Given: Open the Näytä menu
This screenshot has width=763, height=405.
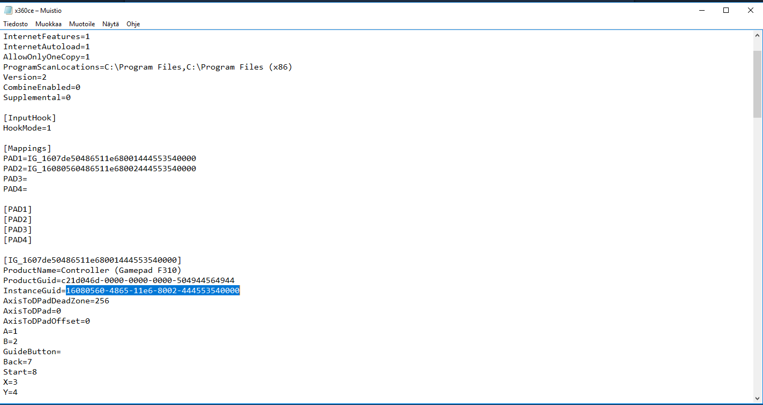Looking at the screenshot, I should point(111,24).
